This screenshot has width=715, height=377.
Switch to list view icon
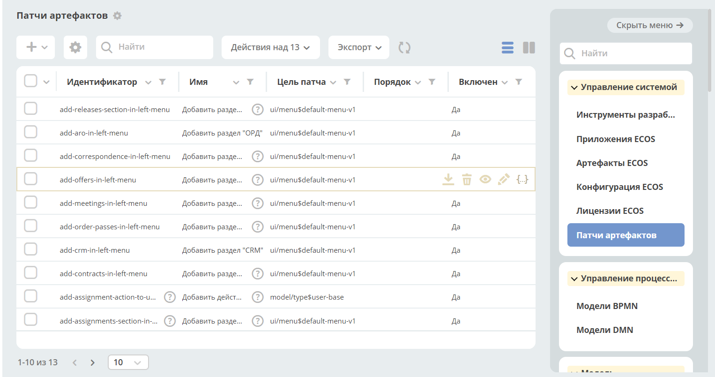pyautogui.click(x=507, y=47)
